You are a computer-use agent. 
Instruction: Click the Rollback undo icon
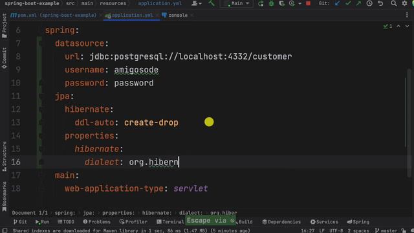380,3
